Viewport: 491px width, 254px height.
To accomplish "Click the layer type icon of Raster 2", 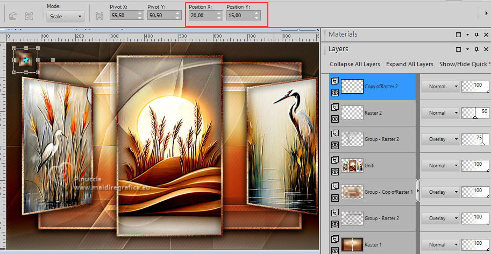I will [x=335, y=107].
